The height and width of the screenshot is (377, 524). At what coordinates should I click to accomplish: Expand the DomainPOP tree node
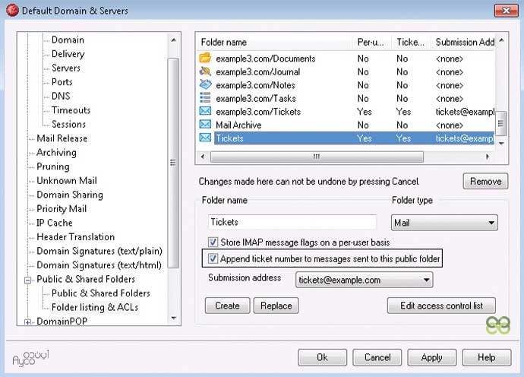pyautogui.click(x=28, y=322)
